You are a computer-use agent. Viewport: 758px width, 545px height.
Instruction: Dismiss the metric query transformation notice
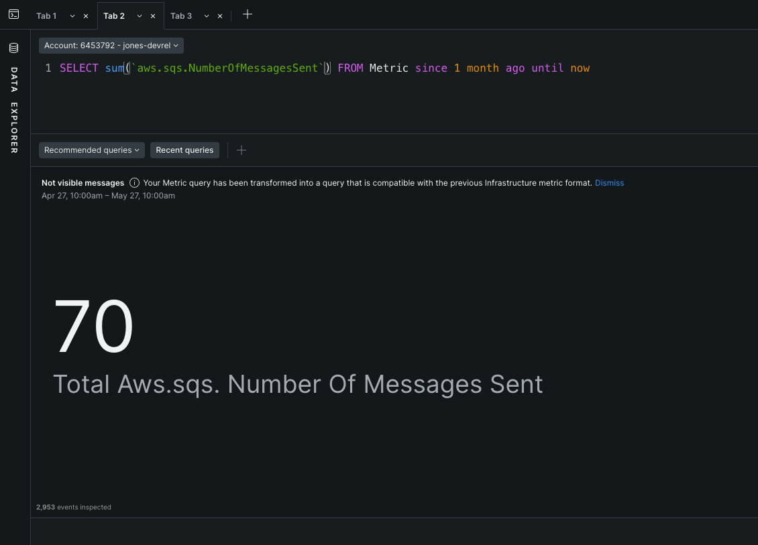tap(609, 182)
